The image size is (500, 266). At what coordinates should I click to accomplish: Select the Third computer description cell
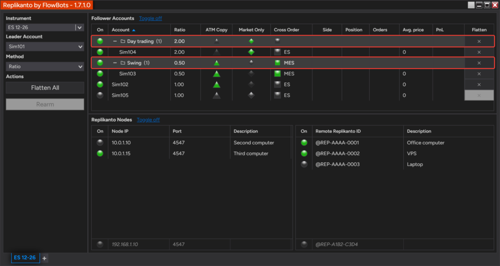click(260, 153)
